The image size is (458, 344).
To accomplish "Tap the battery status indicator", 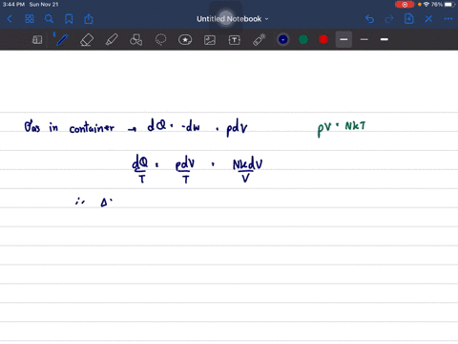I will tap(449, 5).
